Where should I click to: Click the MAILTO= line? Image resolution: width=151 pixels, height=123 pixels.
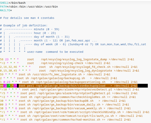[x=6, y=10]
